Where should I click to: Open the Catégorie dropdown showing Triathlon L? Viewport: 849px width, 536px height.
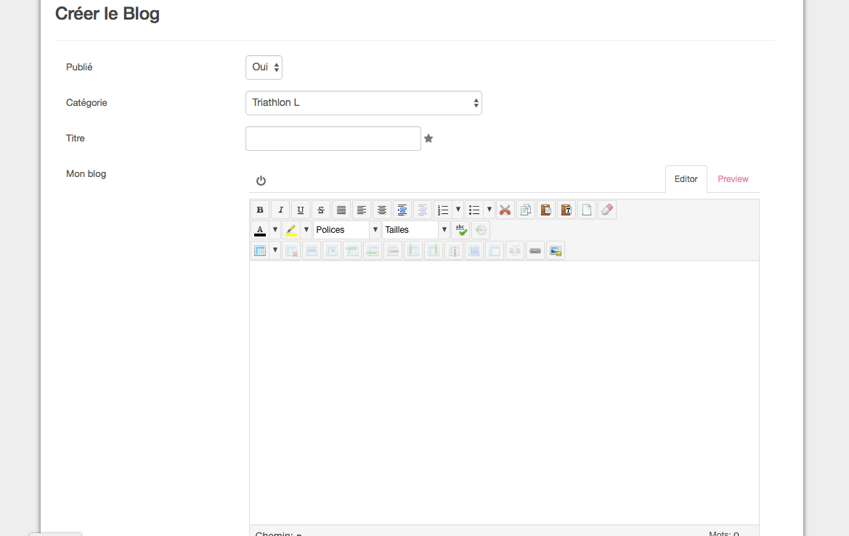coord(363,103)
